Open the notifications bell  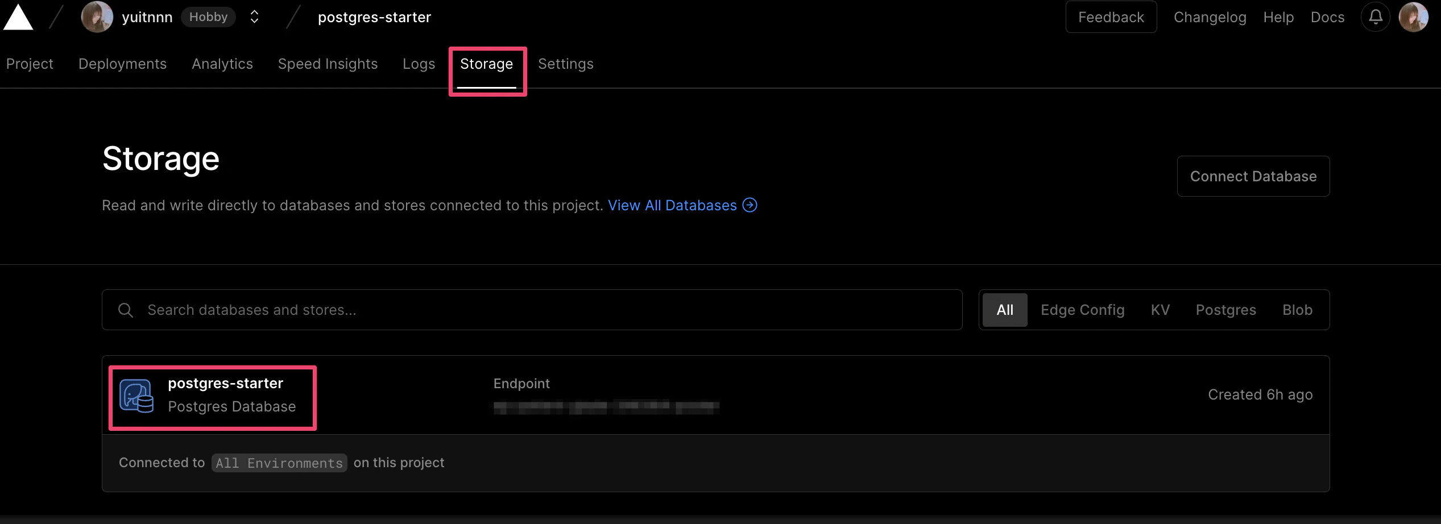coord(1376,17)
